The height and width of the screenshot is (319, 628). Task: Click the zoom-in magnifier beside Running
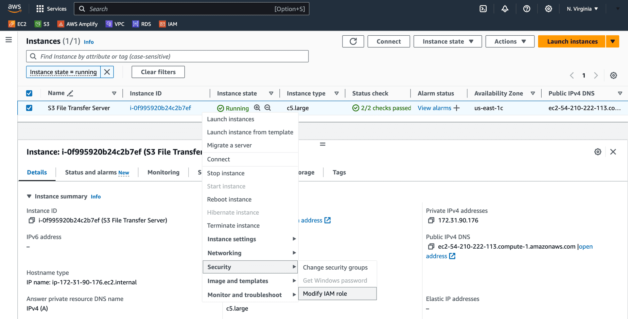pyautogui.click(x=257, y=108)
